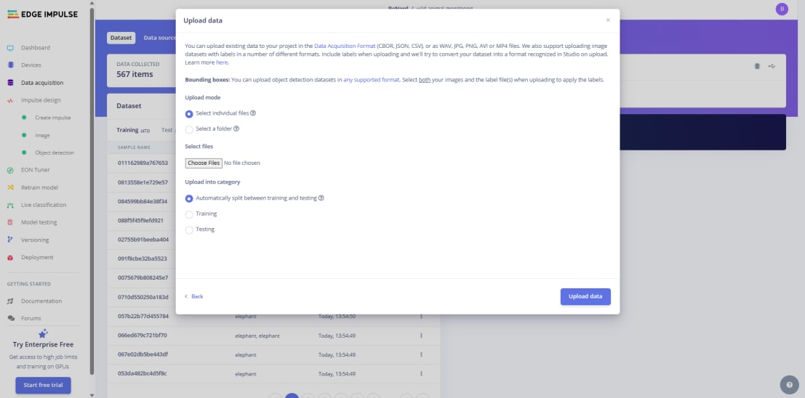Go Back in the upload dialog
The image size is (805, 398).
pyautogui.click(x=194, y=296)
